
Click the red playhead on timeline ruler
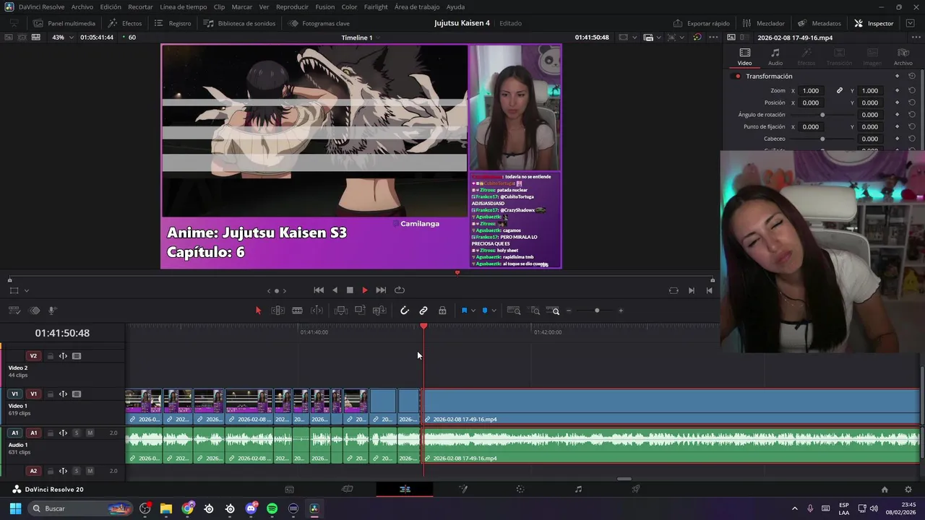(423, 326)
